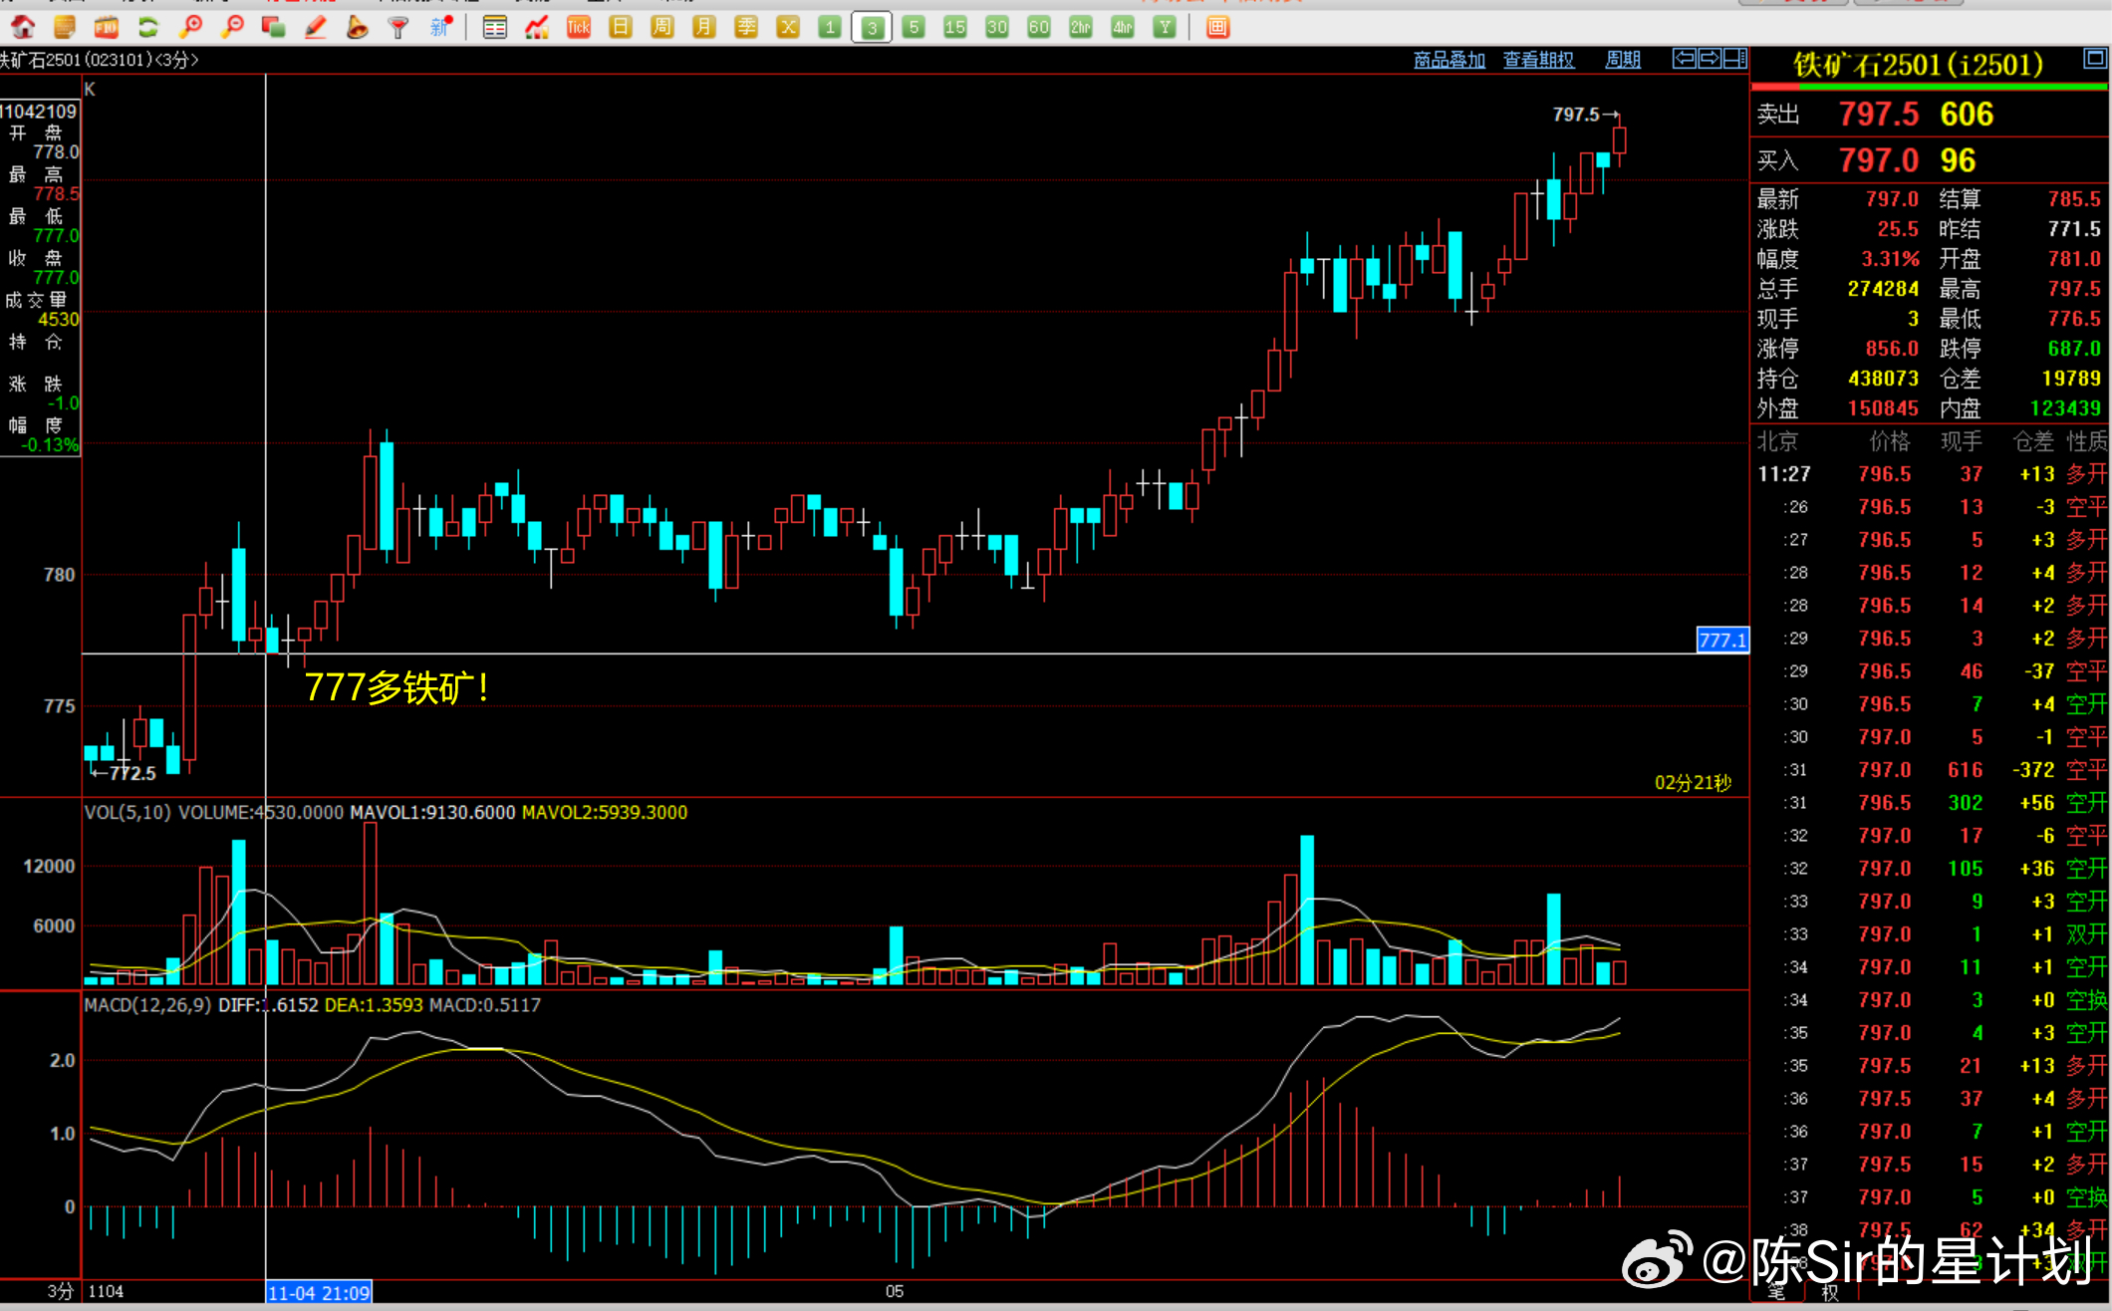Click the 11-04 21:09 date marker

(319, 1293)
